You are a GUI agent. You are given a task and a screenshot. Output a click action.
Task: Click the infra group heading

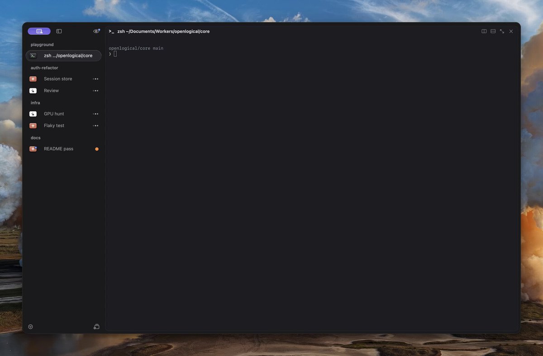pos(35,102)
